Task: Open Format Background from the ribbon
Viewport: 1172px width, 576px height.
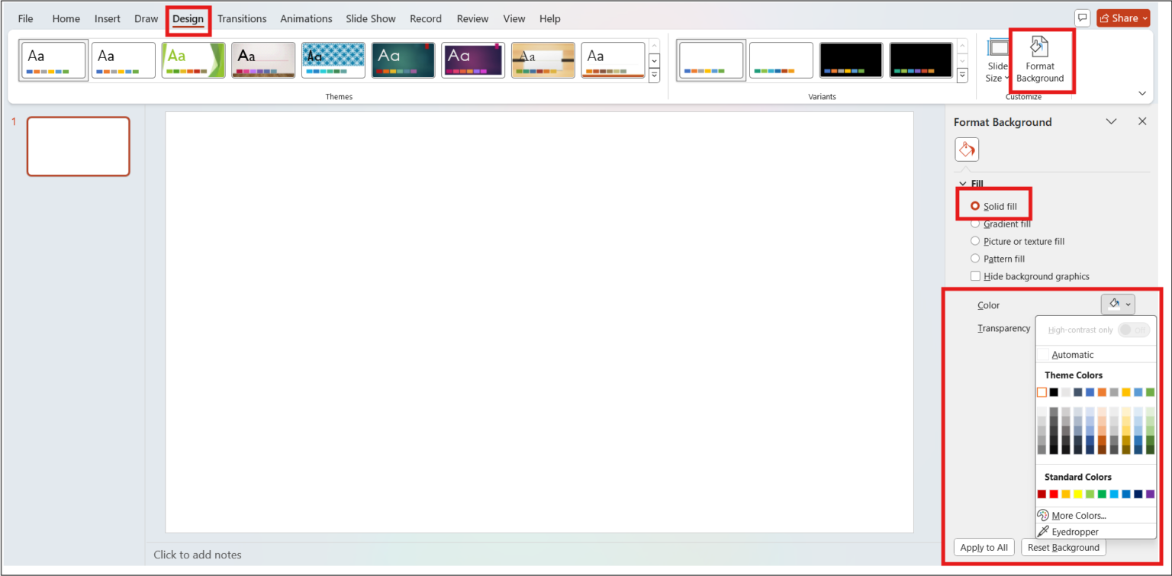Action: (1040, 61)
